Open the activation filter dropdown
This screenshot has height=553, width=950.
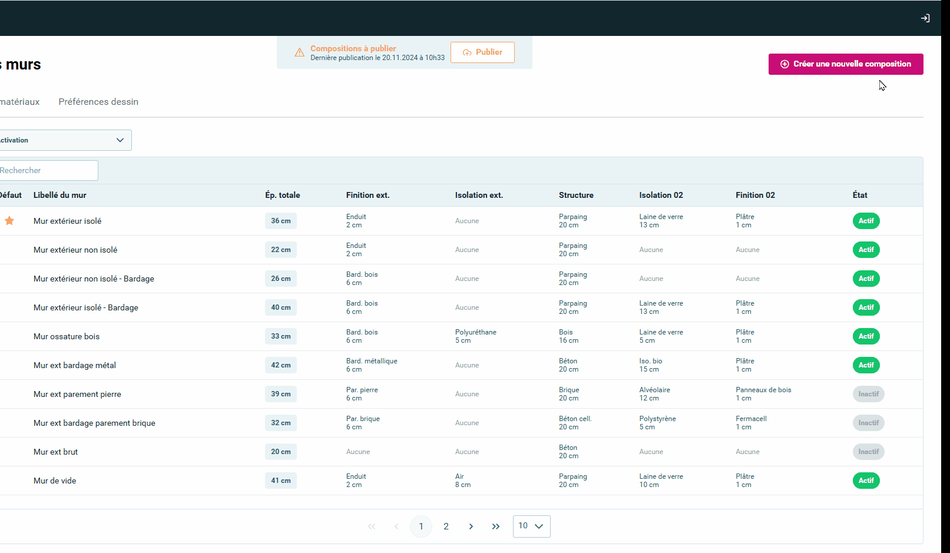64,140
